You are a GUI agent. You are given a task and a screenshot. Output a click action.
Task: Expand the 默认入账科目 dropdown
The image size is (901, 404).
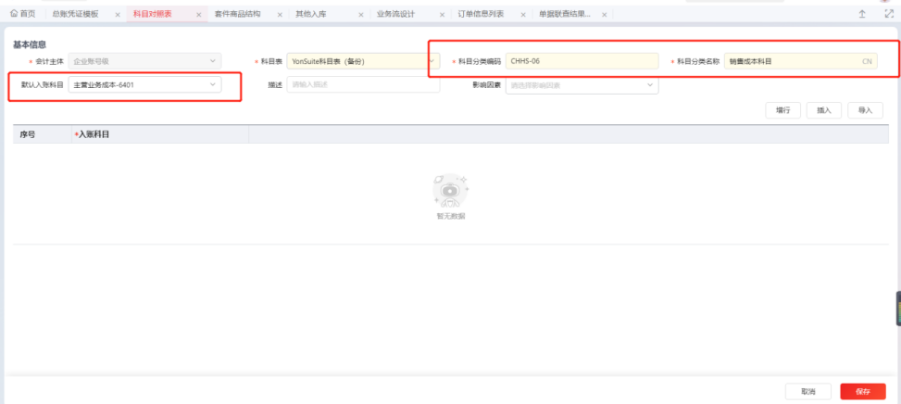click(x=144, y=84)
